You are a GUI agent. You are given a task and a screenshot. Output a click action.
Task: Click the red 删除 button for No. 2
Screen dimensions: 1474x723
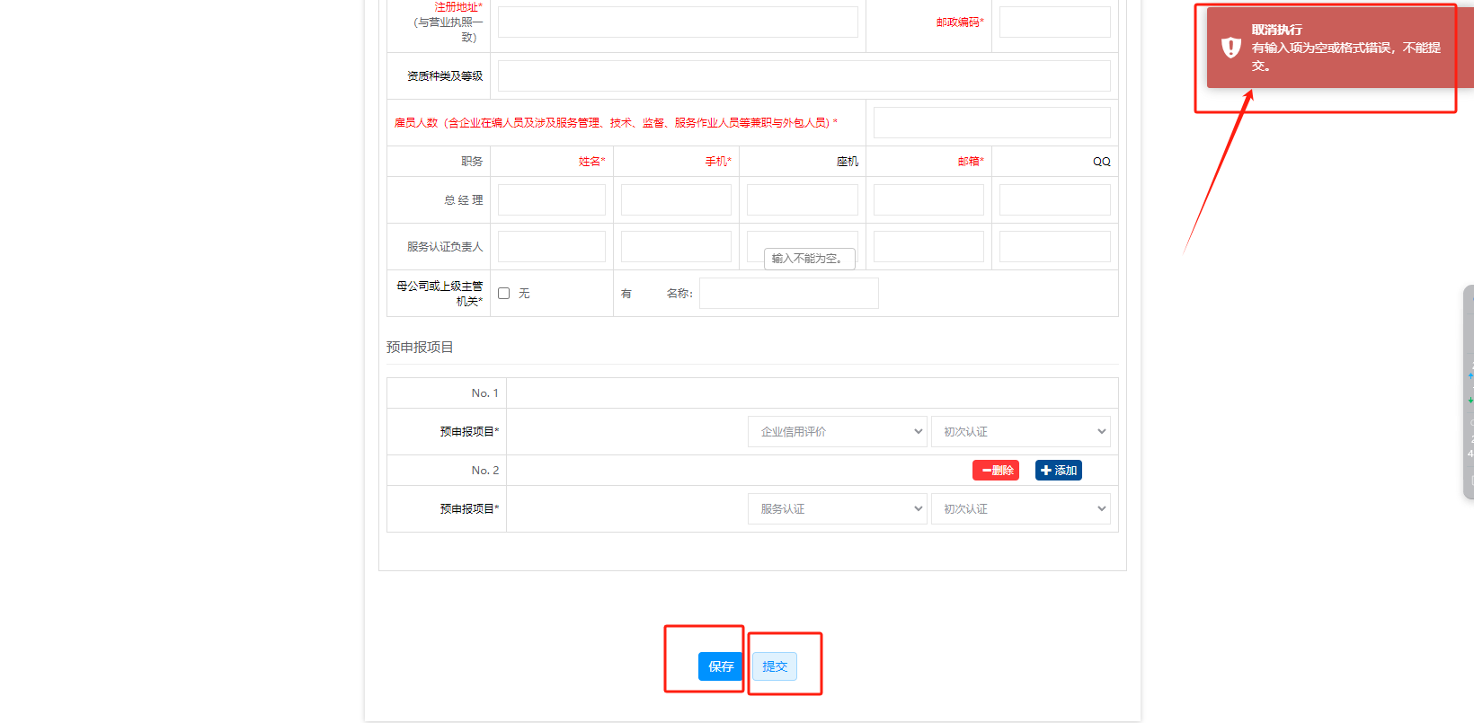pyautogui.click(x=996, y=471)
